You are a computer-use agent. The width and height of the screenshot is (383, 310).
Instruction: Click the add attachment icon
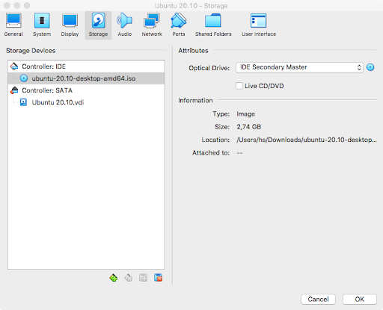[x=143, y=278]
